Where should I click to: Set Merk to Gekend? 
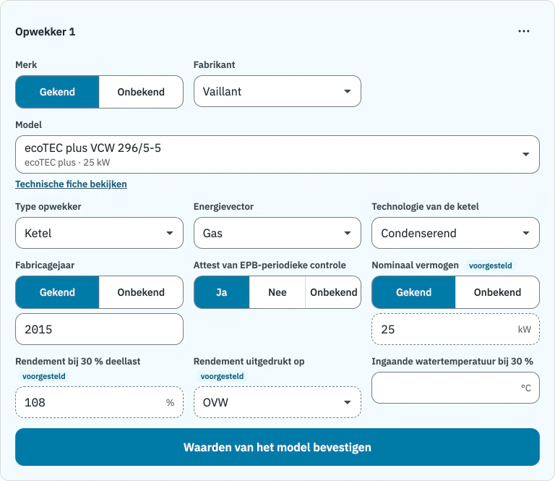57,92
